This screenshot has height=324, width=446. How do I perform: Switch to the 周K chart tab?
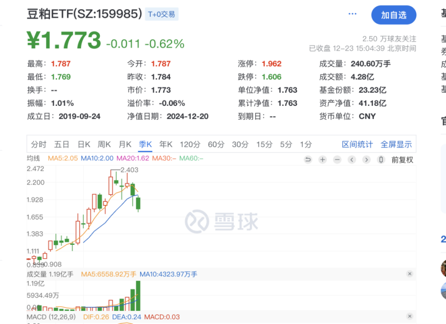click(104, 144)
